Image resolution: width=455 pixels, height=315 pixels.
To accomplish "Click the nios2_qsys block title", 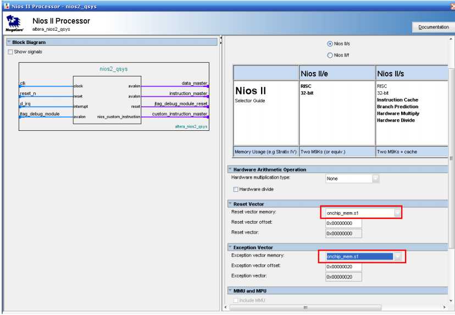I will click(113, 69).
